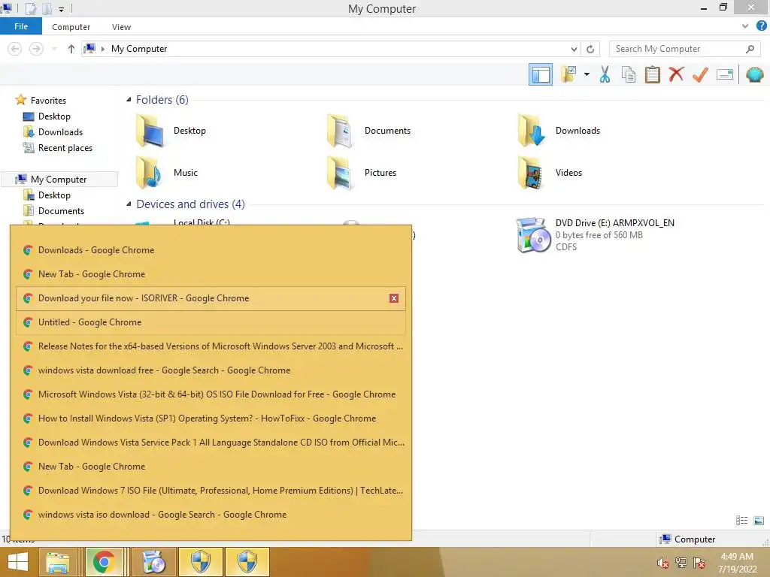Click the Chrome taskbar icon
The width and height of the screenshot is (770, 577).
click(104, 562)
